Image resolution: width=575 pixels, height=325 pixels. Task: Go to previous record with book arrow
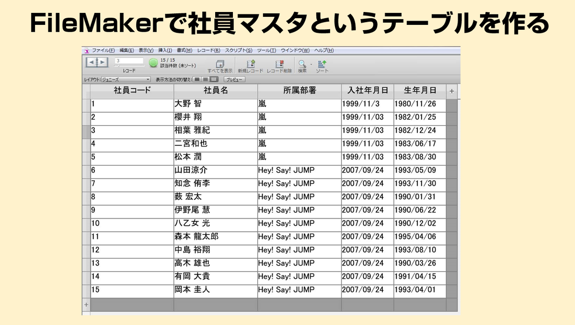pos(91,62)
